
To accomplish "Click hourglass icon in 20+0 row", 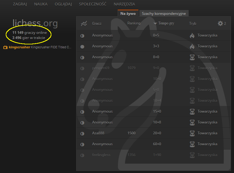I will click(x=192, y=133).
